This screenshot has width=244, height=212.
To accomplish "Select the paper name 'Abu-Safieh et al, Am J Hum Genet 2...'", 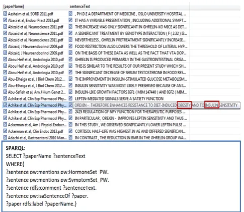I will (x=37, y=92).
